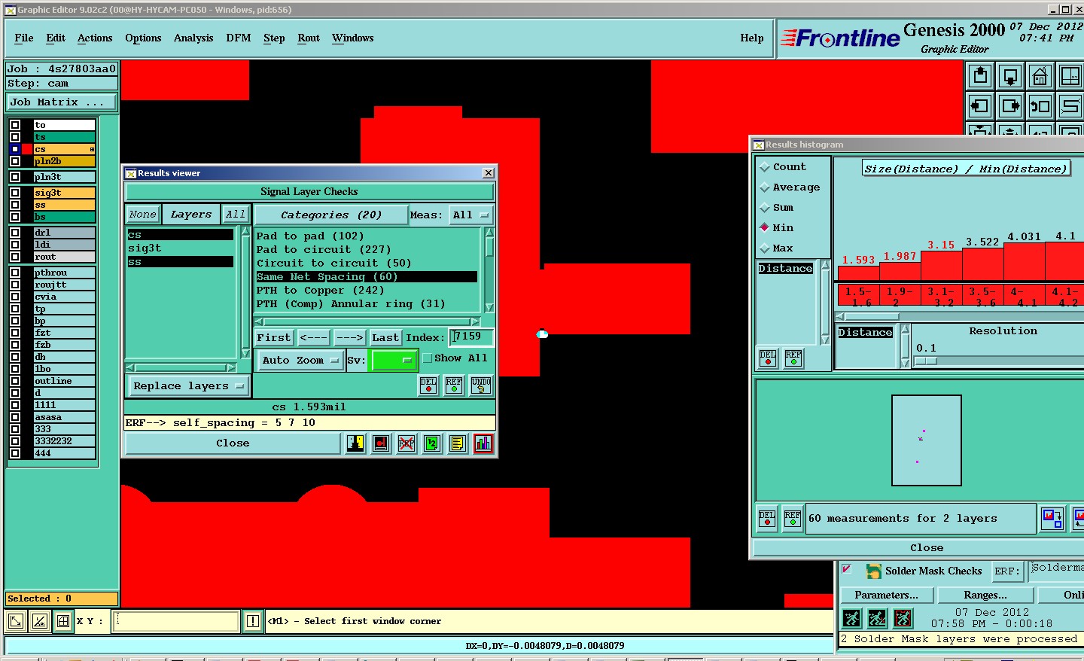Click Close in the Results viewer

(x=233, y=443)
